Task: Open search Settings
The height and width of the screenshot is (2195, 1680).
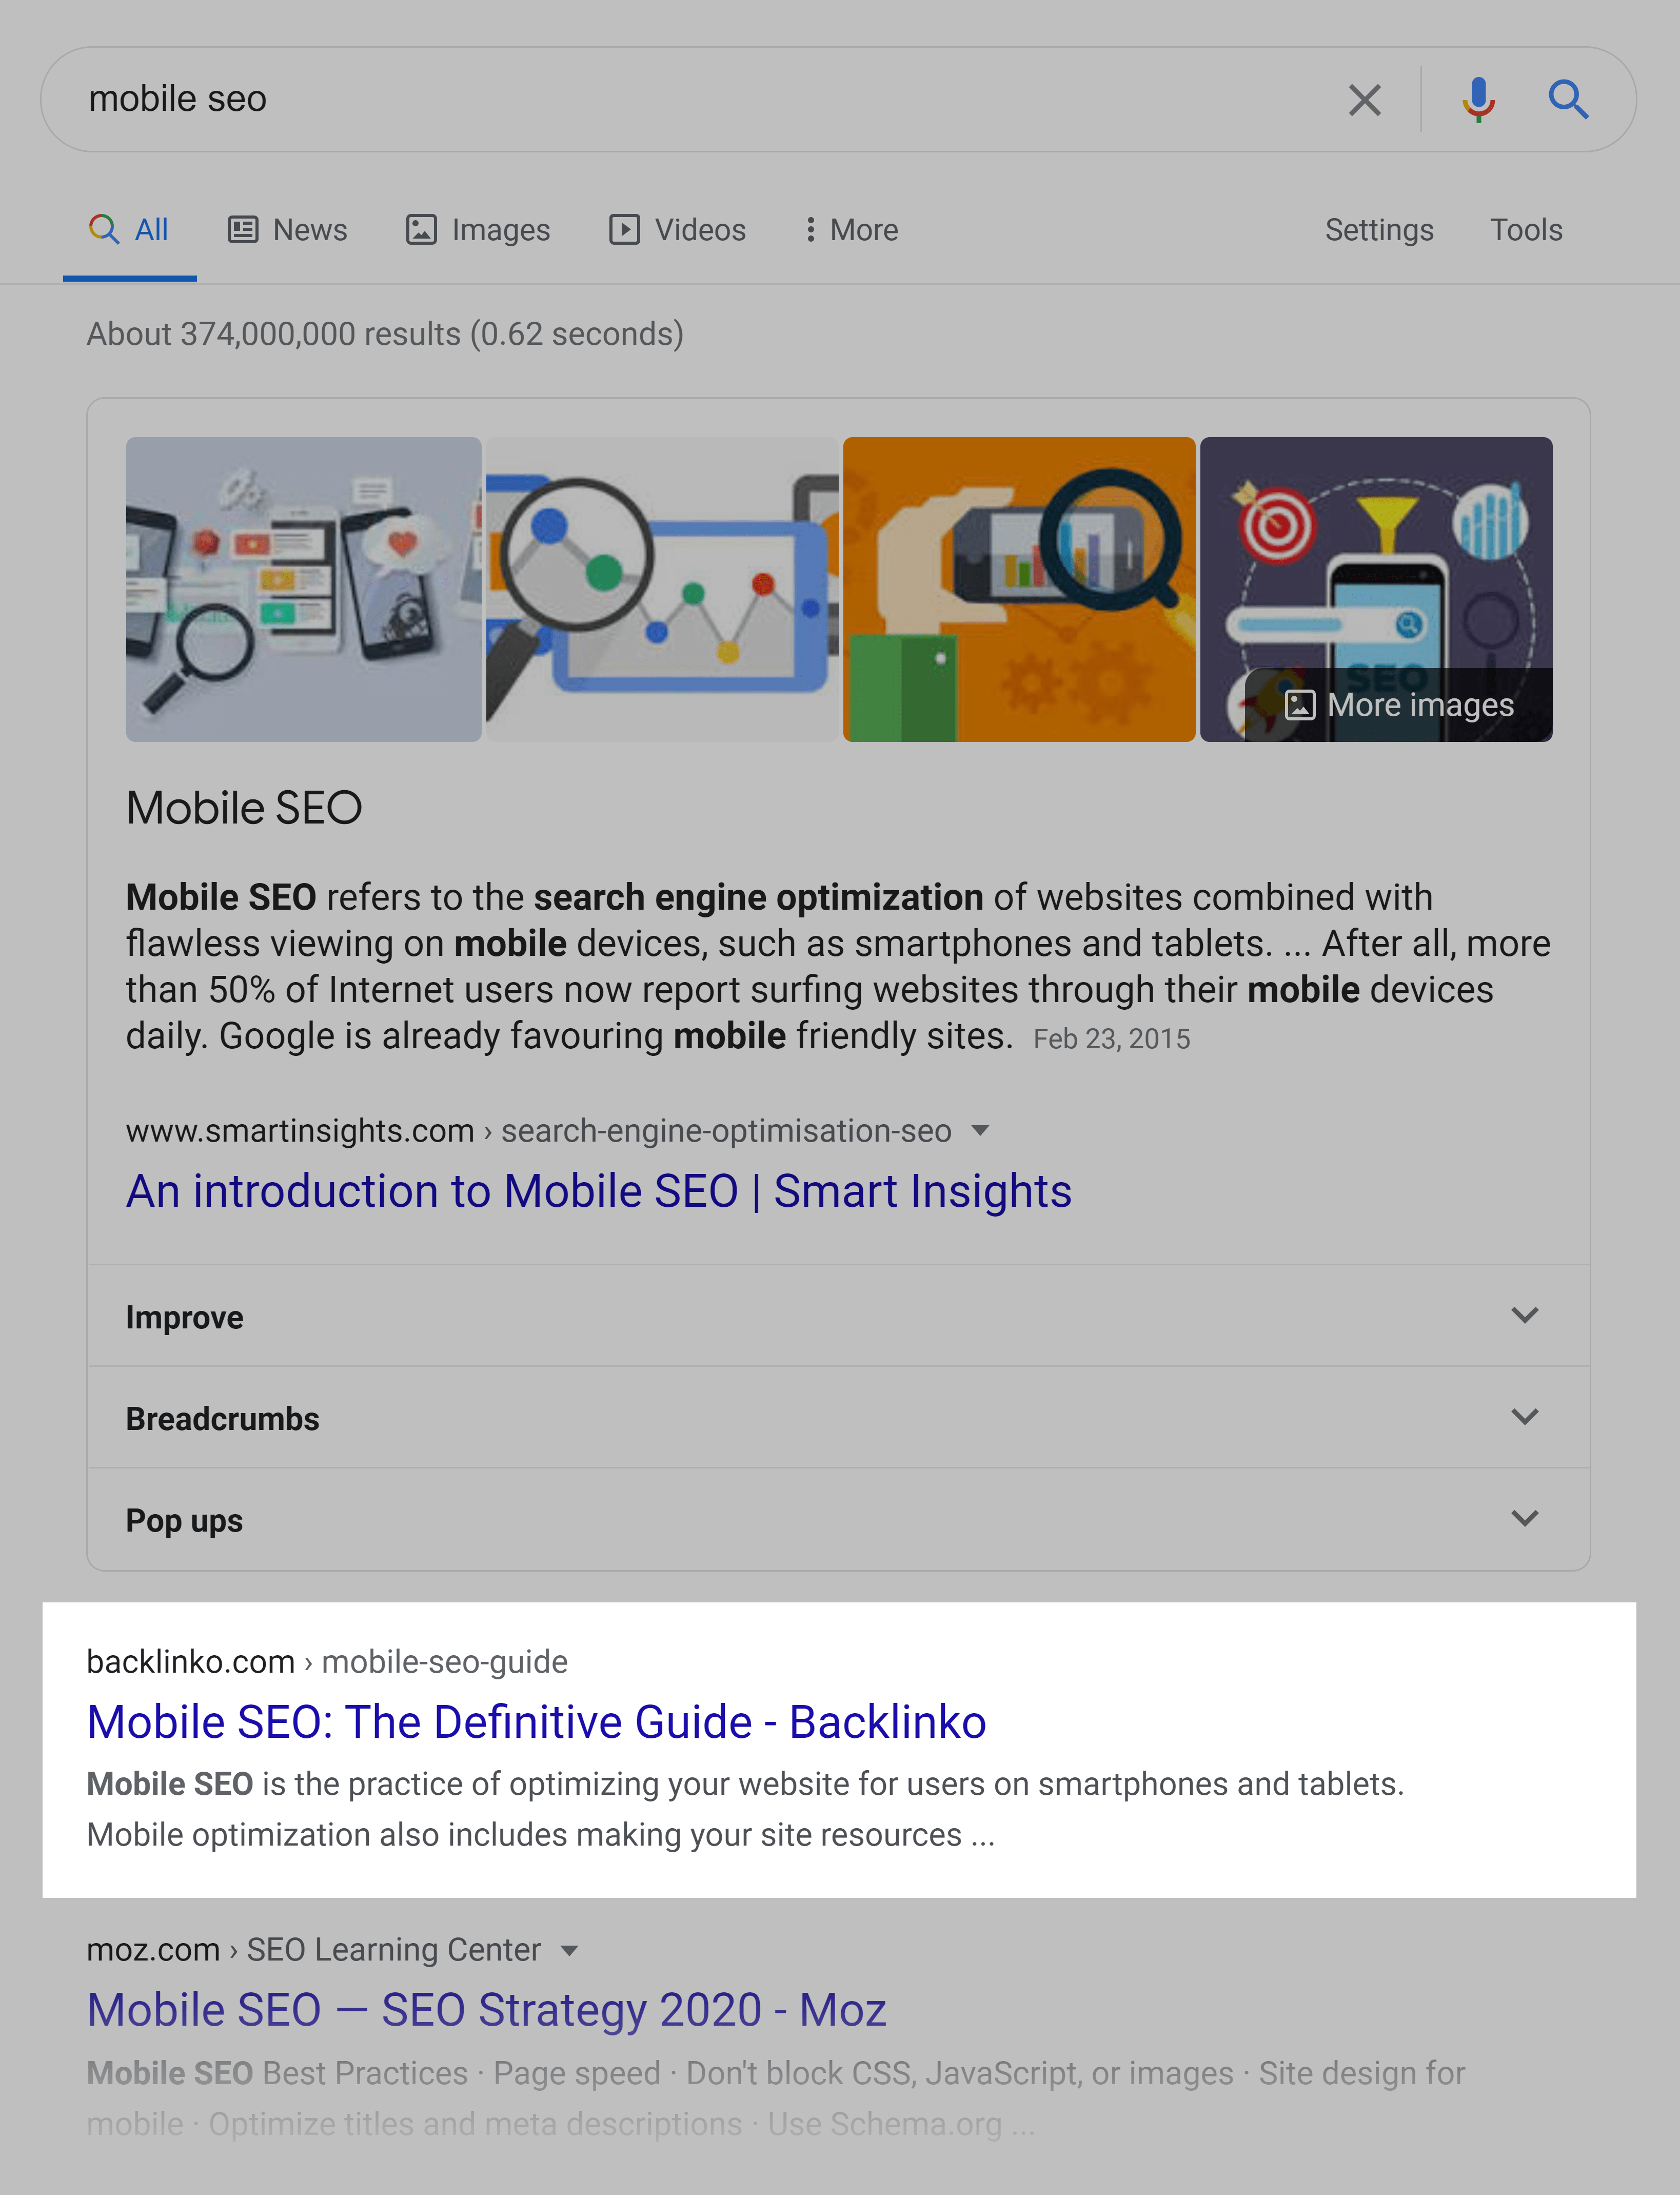Action: 1379,230
